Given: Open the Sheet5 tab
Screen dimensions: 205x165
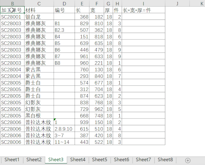Looking at the screenshot, I should pos(100,160).
